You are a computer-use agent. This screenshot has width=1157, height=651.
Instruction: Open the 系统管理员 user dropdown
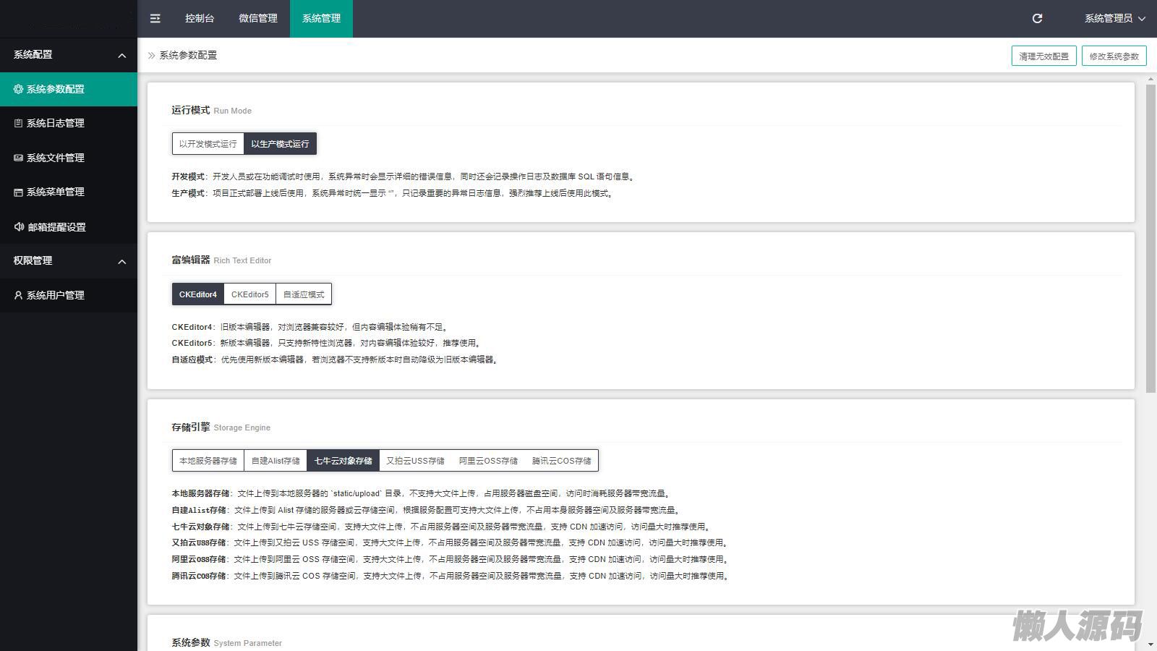1114,19
